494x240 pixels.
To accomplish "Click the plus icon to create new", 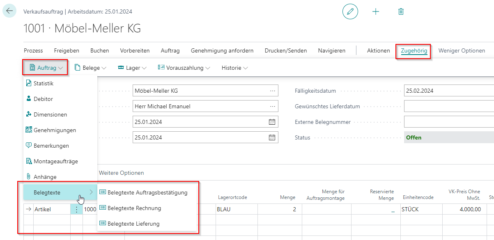I will pyautogui.click(x=375, y=11).
